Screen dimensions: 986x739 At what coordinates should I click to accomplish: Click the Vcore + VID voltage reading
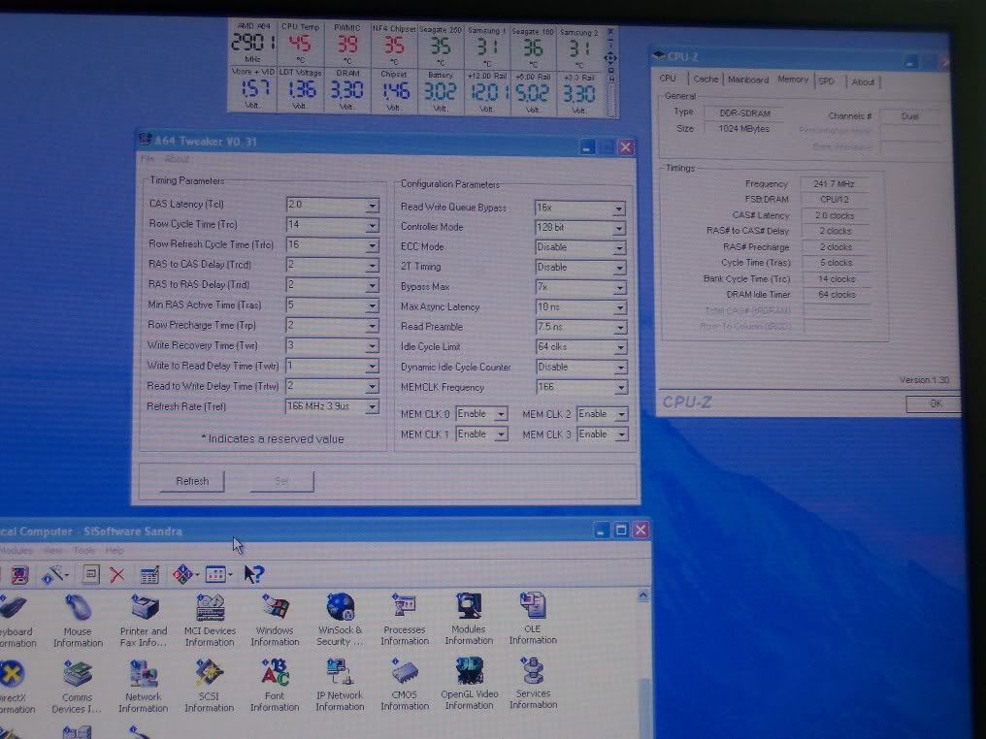tap(253, 89)
